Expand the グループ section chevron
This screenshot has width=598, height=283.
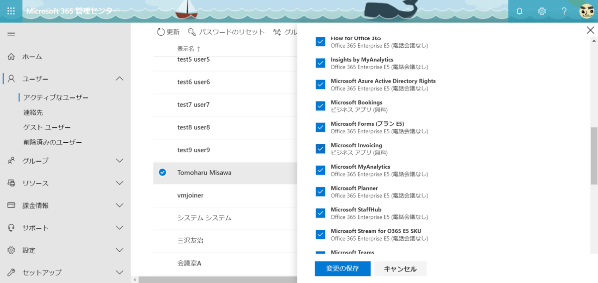(119, 161)
